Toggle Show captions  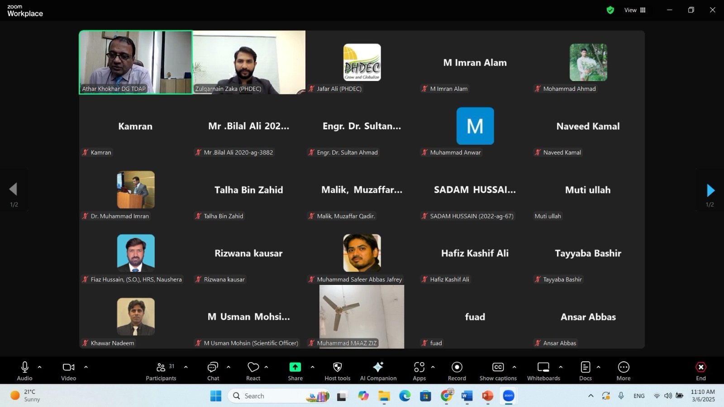tap(498, 371)
